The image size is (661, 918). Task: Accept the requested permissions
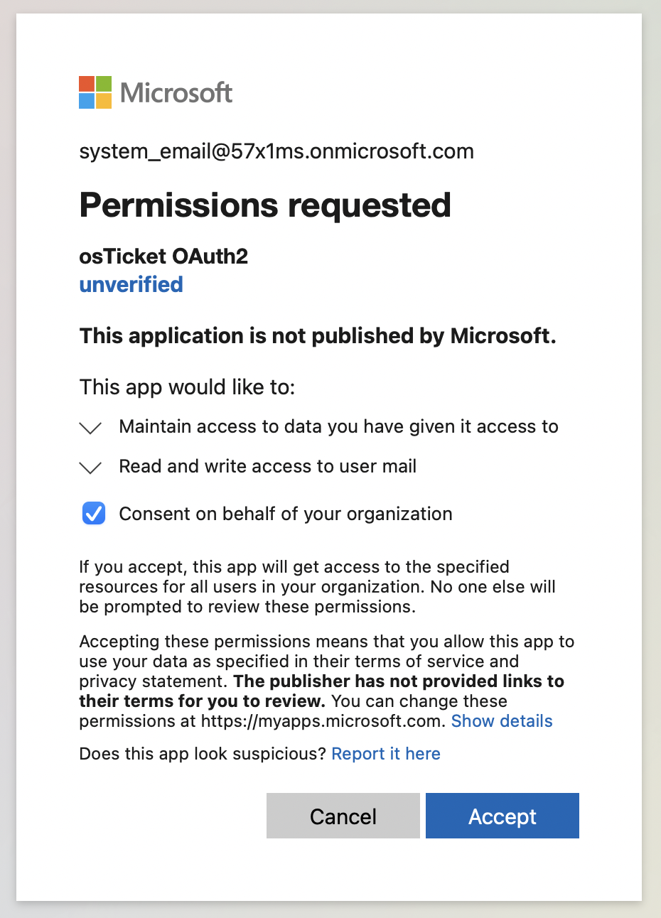(502, 816)
